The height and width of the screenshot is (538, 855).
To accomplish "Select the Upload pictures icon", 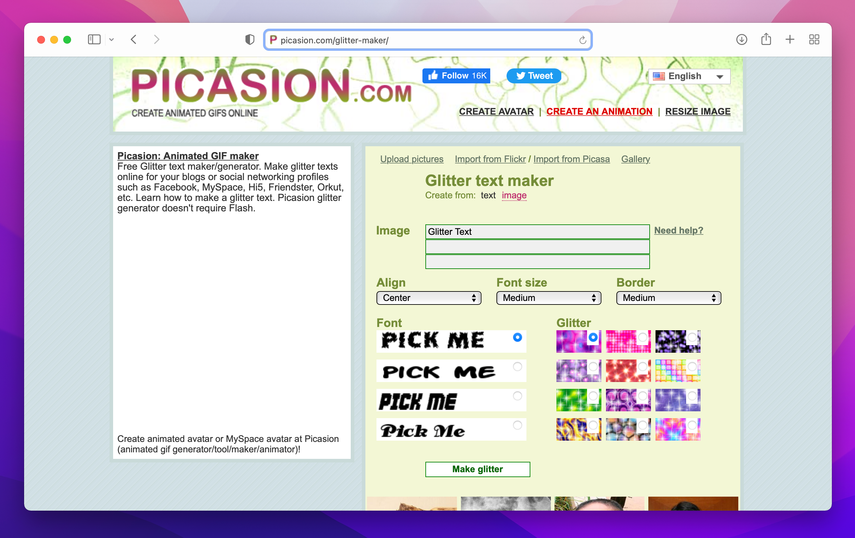I will (411, 159).
